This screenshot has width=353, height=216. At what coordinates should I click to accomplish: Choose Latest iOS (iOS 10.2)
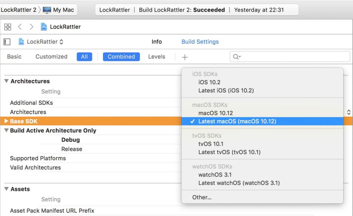[262, 91]
